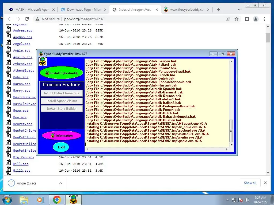The height and width of the screenshot is (205, 274).
Task: Click the installer log scroll-up arrow
Action: point(231,61)
